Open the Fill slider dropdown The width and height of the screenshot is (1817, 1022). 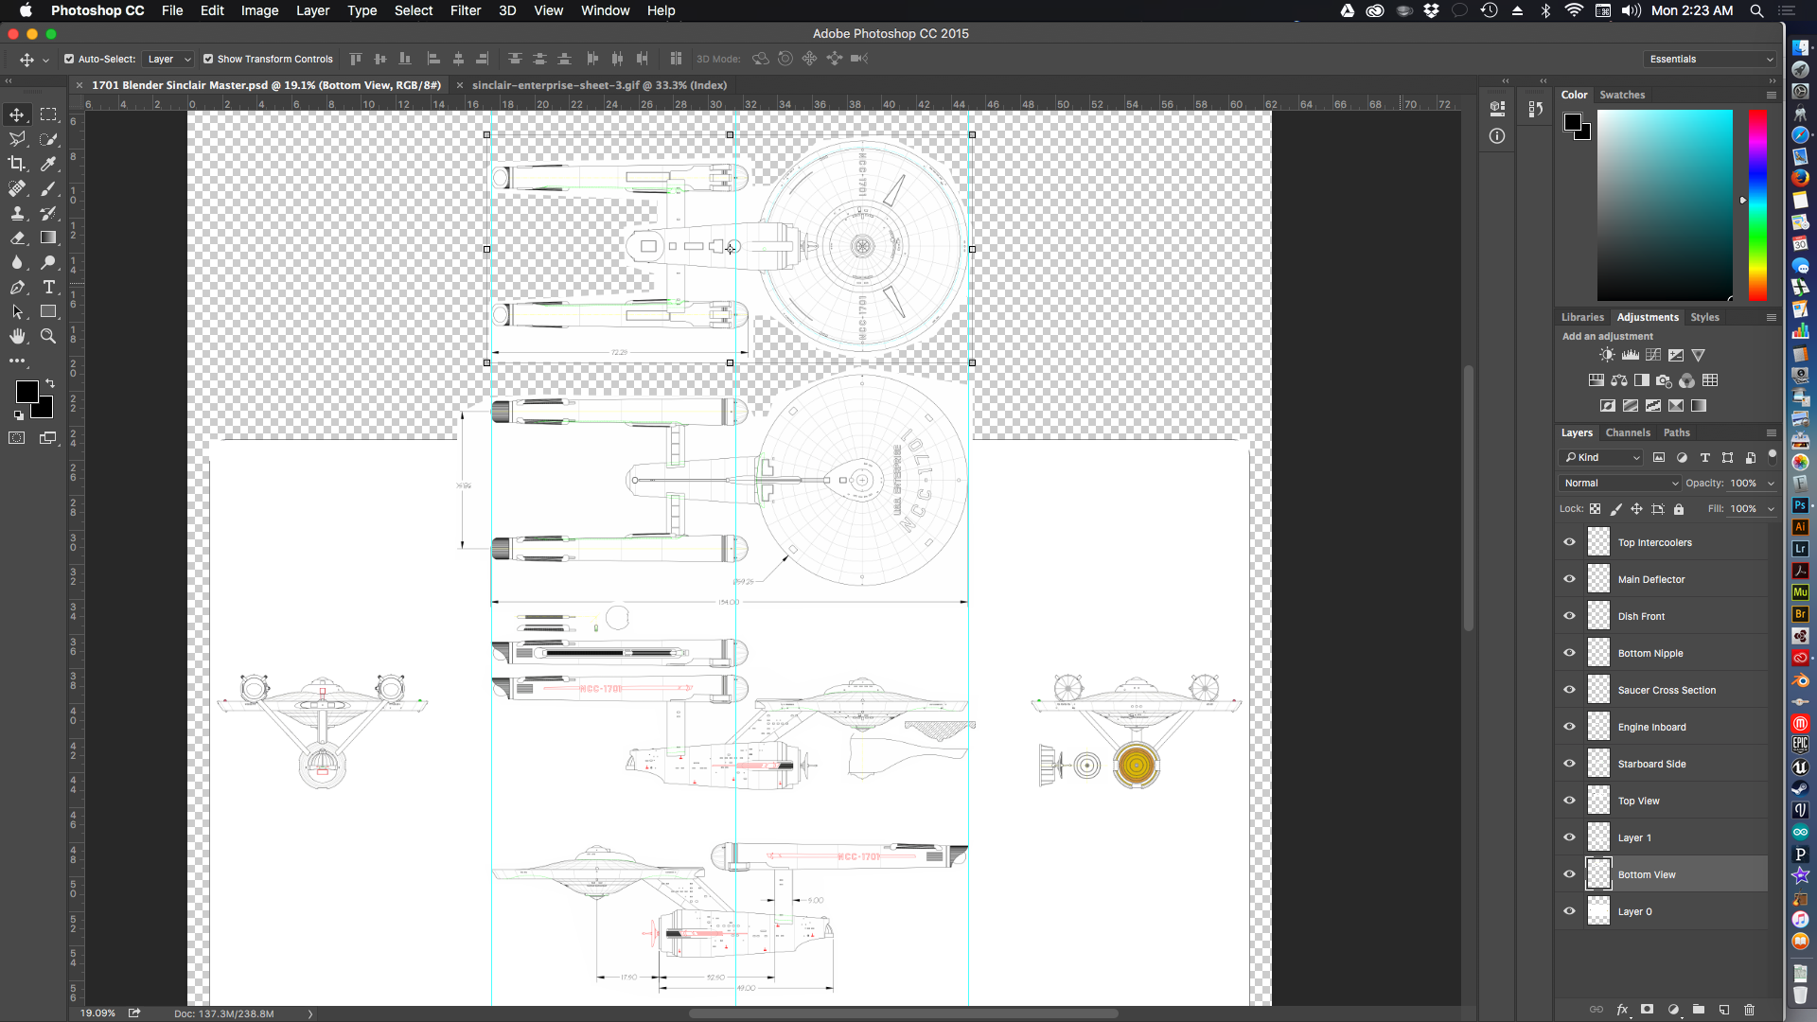[1772, 508]
